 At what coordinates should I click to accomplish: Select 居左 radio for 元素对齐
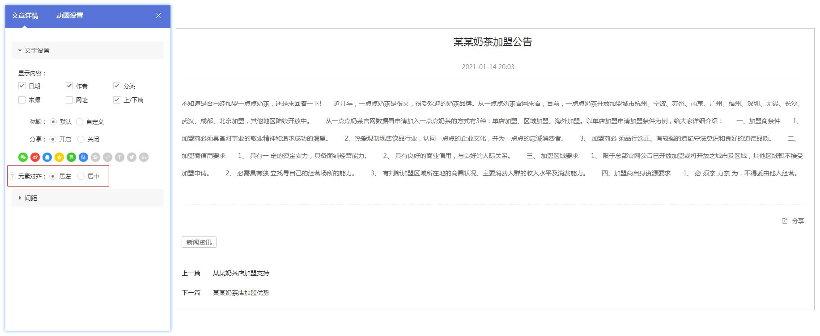[x=53, y=176]
